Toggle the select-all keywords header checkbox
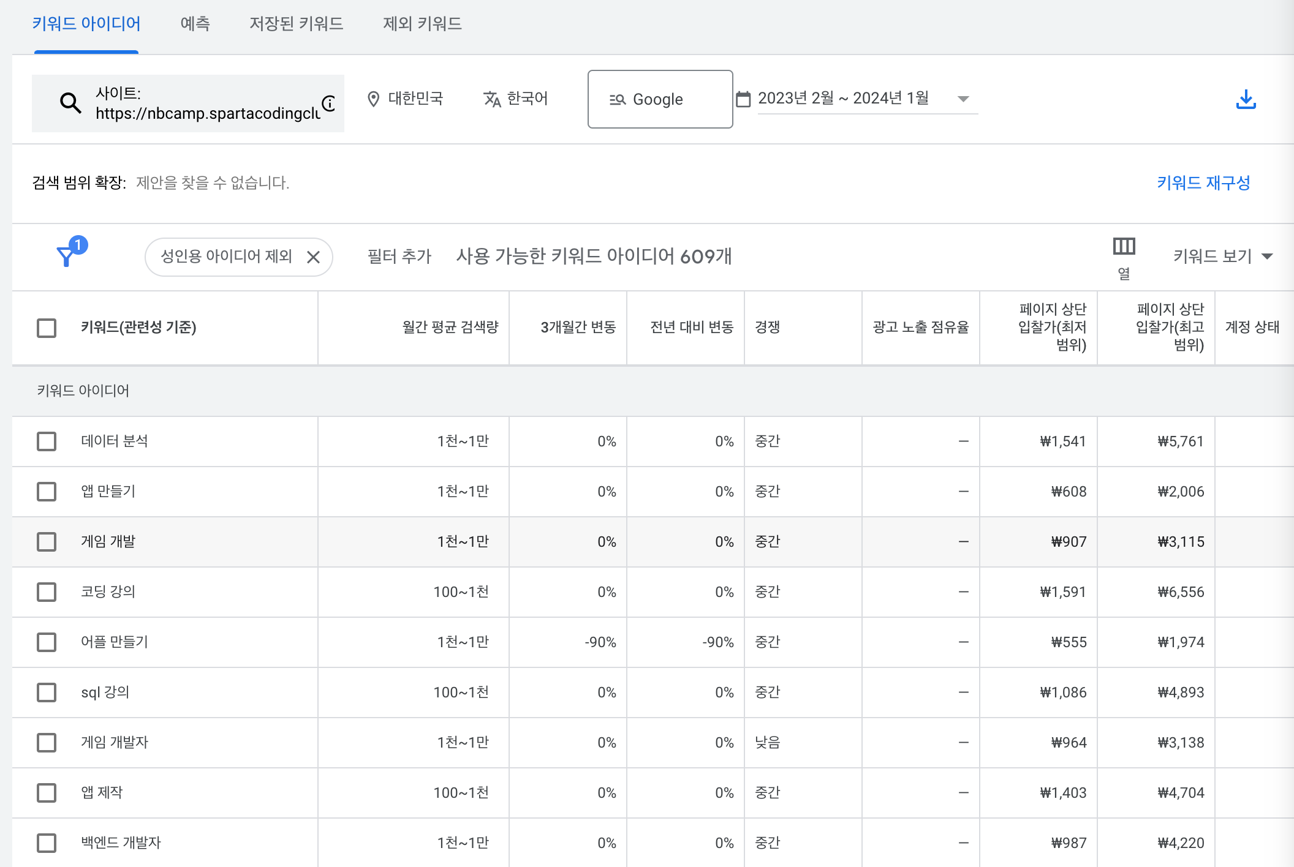 (47, 328)
